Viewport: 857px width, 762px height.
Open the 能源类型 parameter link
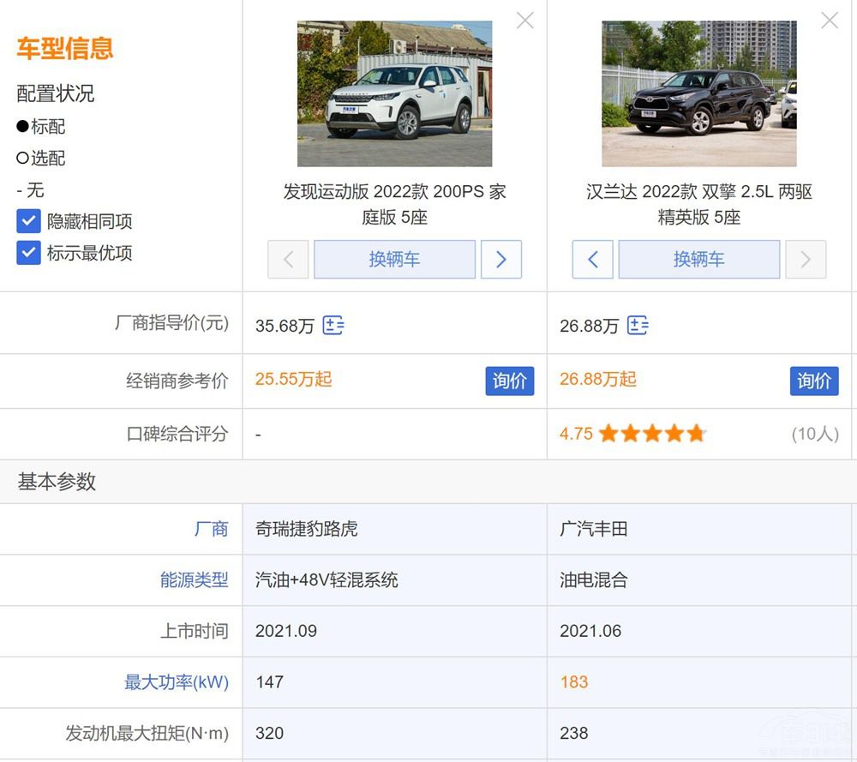tap(195, 580)
